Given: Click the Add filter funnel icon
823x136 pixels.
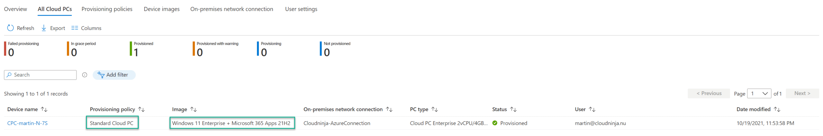Looking at the screenshot, I should [x=101, y=75].
